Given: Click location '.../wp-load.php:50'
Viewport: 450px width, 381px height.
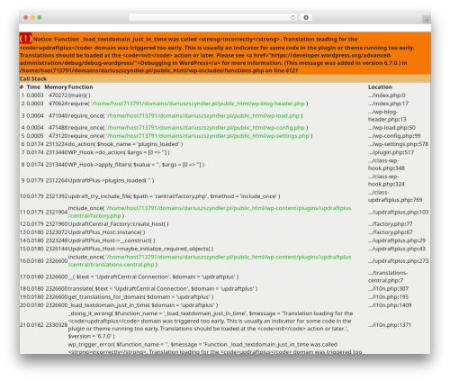Looking at the screenshot, I should tap(391, 128).
